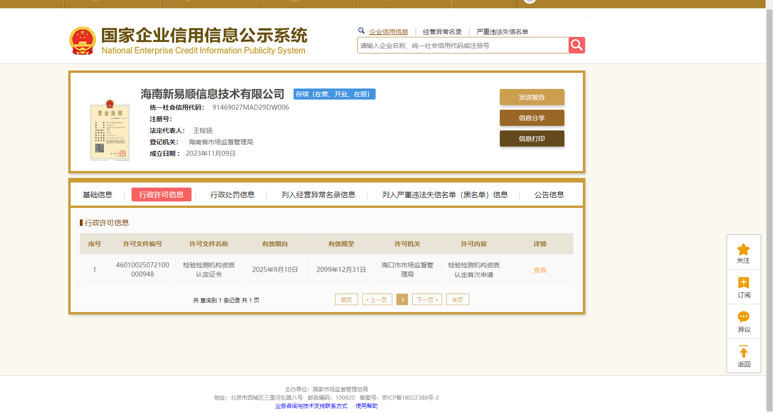773x413 pixels.
Task: Select the 经营异常名录 search category
Action: coord(442,32)
